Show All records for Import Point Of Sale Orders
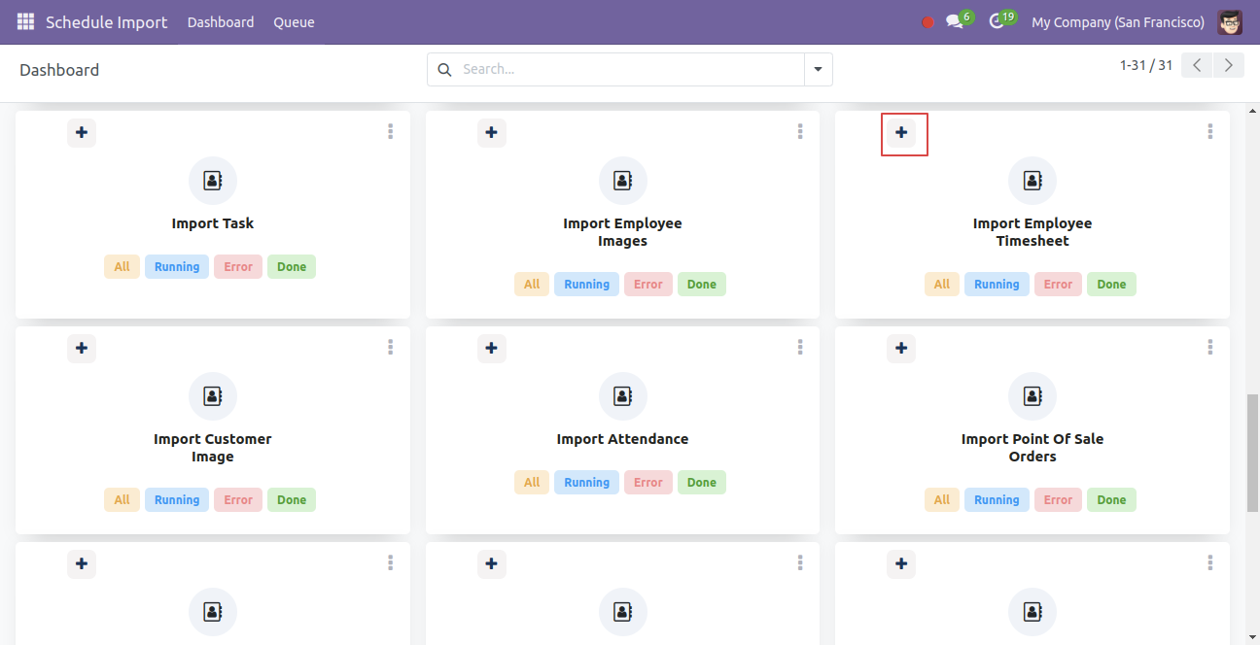This screenshot has height=645, width=1260. point(942,500)
